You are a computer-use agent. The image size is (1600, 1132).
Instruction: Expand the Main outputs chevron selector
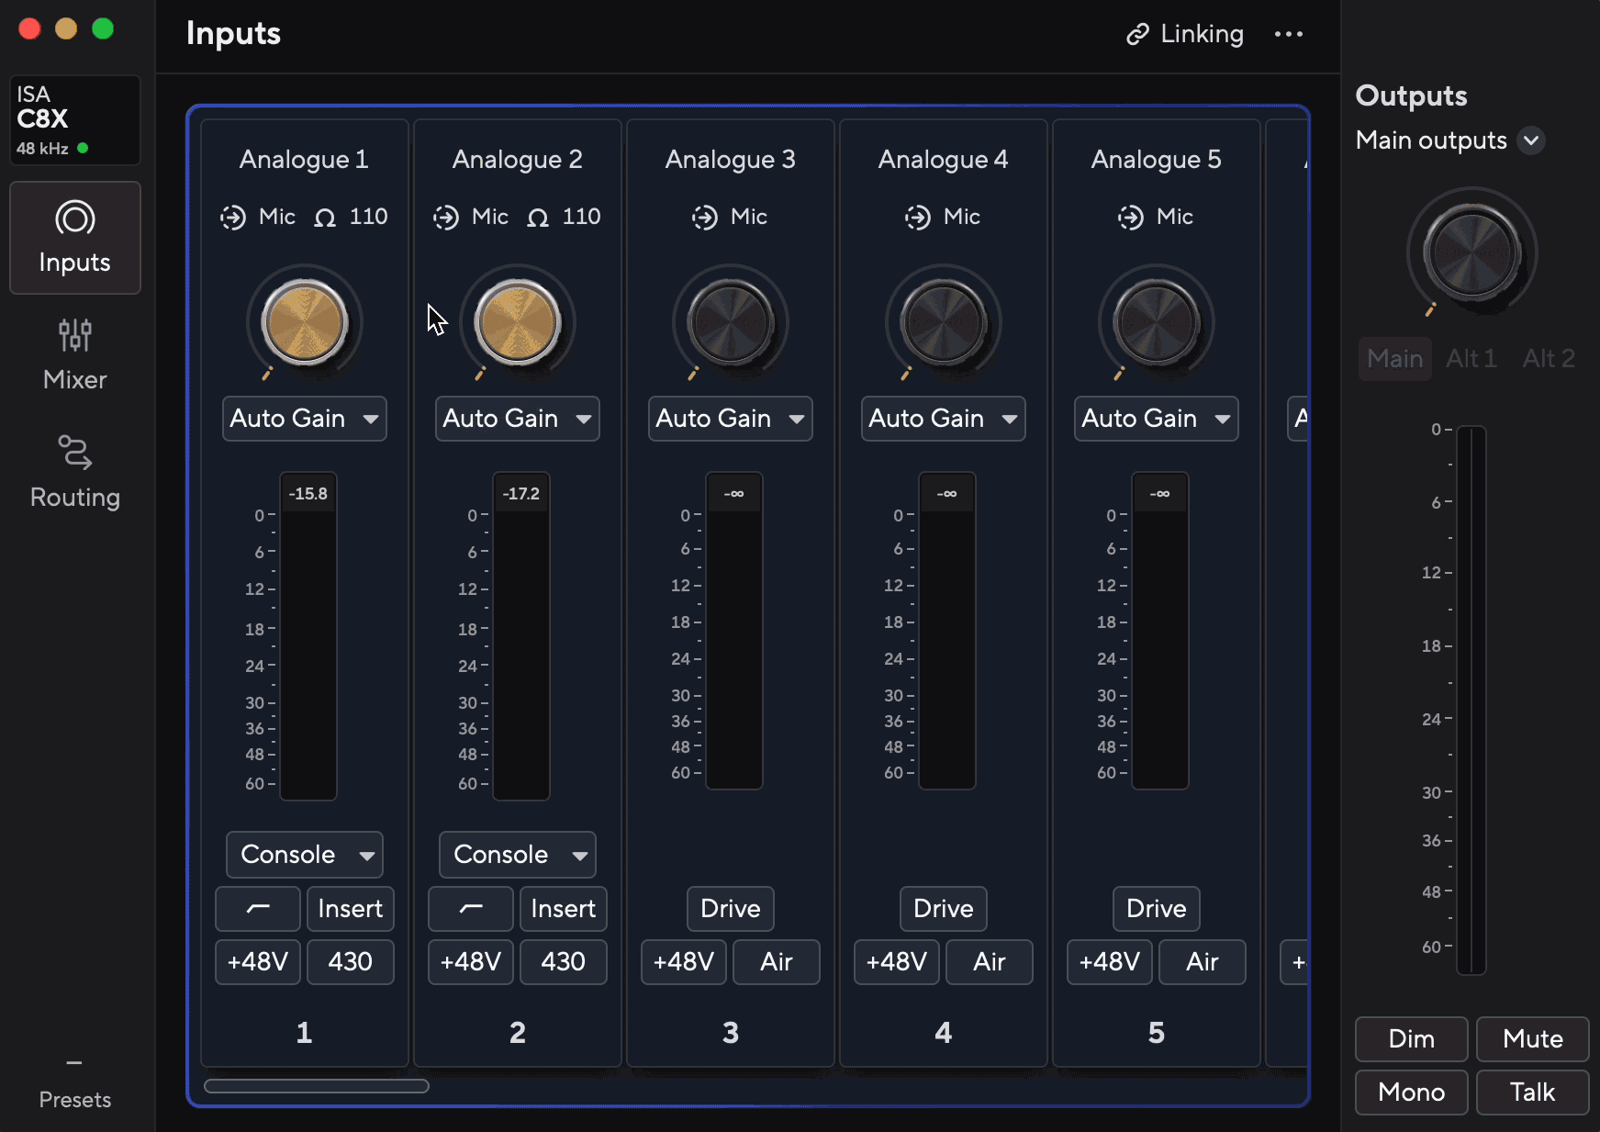coord(1531,140)
